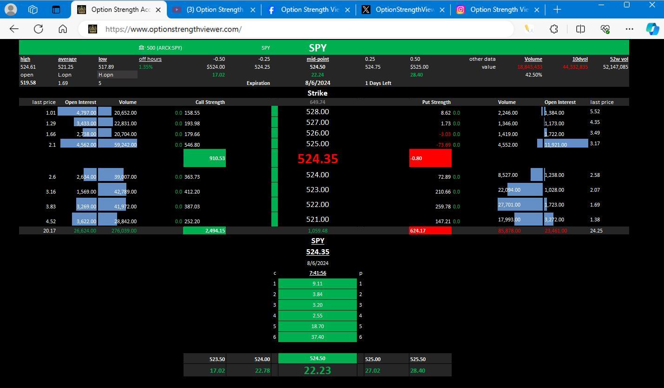This screenshot has width=664, height=388.
Task: Click the green 524.50 cell in the bottom table
Action: (x=317, y=358)
